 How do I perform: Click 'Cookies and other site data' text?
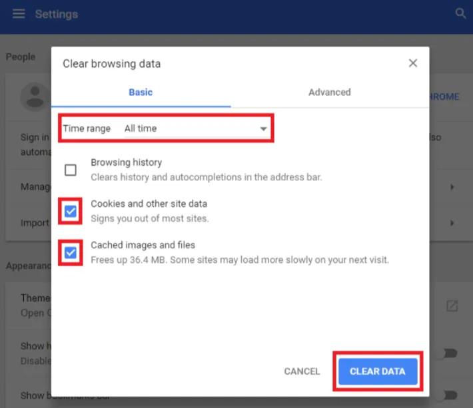coord(149,204)
